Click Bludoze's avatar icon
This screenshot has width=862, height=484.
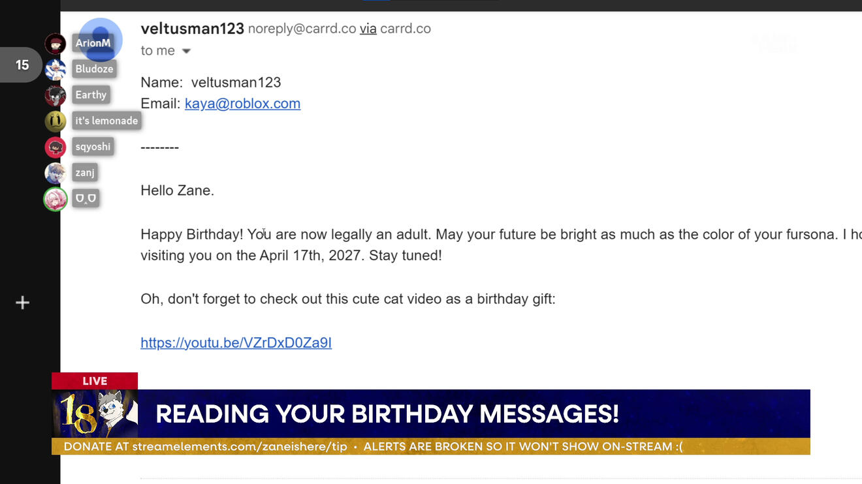(56, 69)
